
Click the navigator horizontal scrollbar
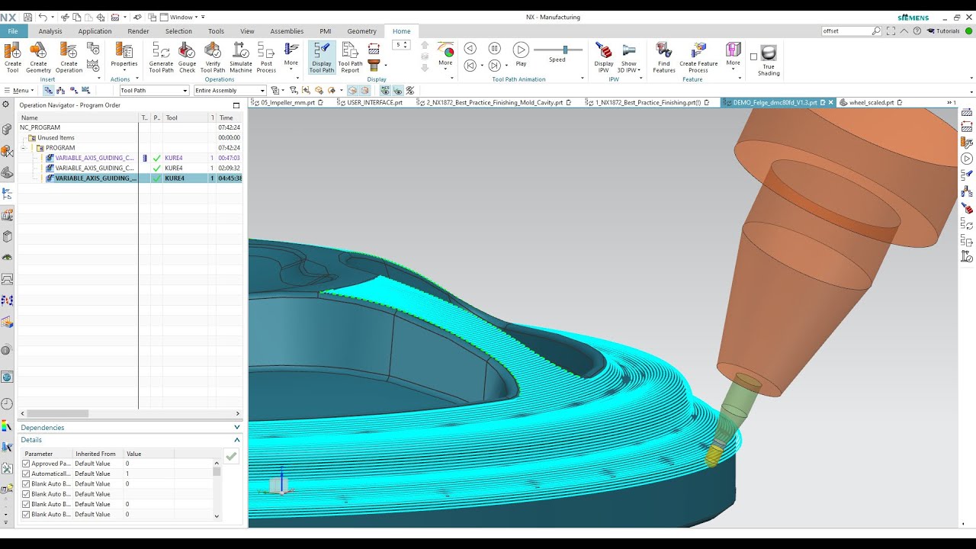pos(57,413)
